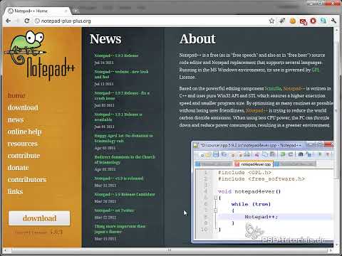This screenshot has width=342, height=256.
Task: Open news item Notepad++ v5.9 is released
Action: pos(119,178)
